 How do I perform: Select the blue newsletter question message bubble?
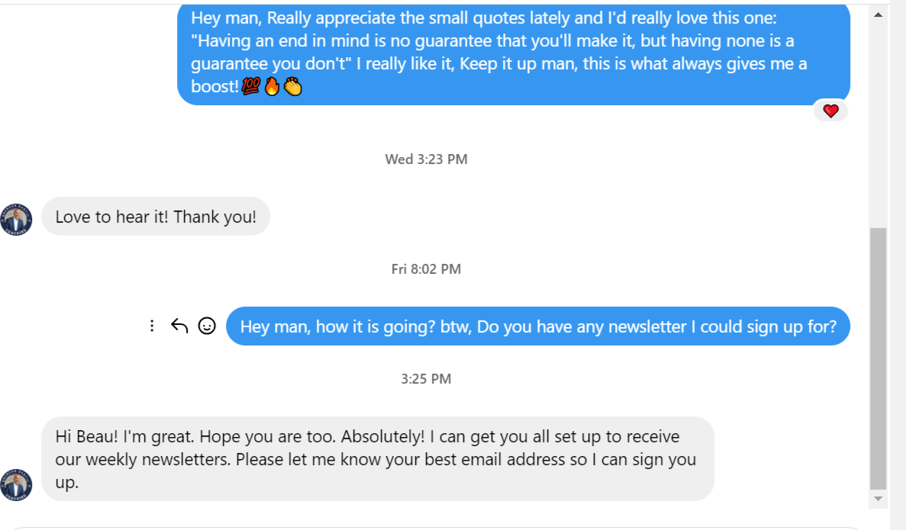pyautogui.click(x=537, y=326)
